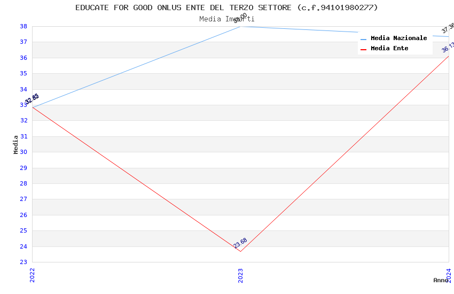The image size is (454, 294).
Task: Click y-axis value 38
Action: pyautogui.click(x=24, y=26)
